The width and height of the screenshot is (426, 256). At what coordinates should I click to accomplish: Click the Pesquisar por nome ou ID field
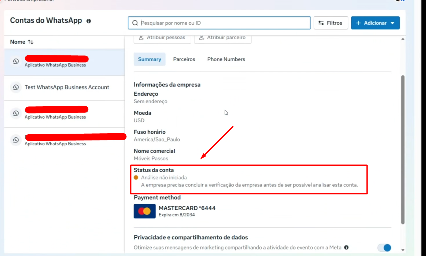pyautogui.click(x=219, y=23)
